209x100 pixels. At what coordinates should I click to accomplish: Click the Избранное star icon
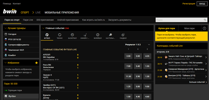pyautogui.click(x=36, y=63)
